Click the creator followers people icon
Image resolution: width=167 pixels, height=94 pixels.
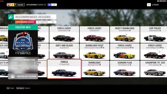pos(13,77)
